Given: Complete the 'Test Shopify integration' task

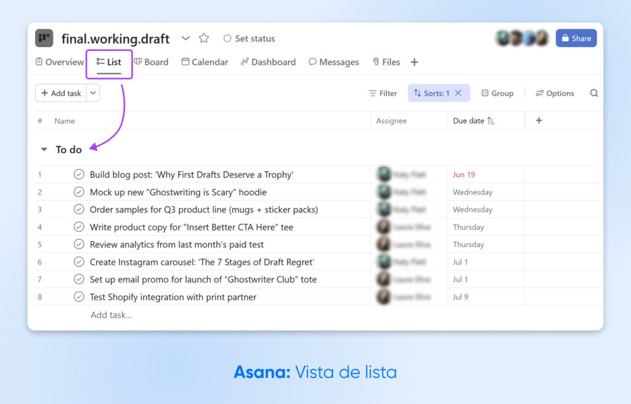Looking at the screenshot, I should (x=79, y=297).
